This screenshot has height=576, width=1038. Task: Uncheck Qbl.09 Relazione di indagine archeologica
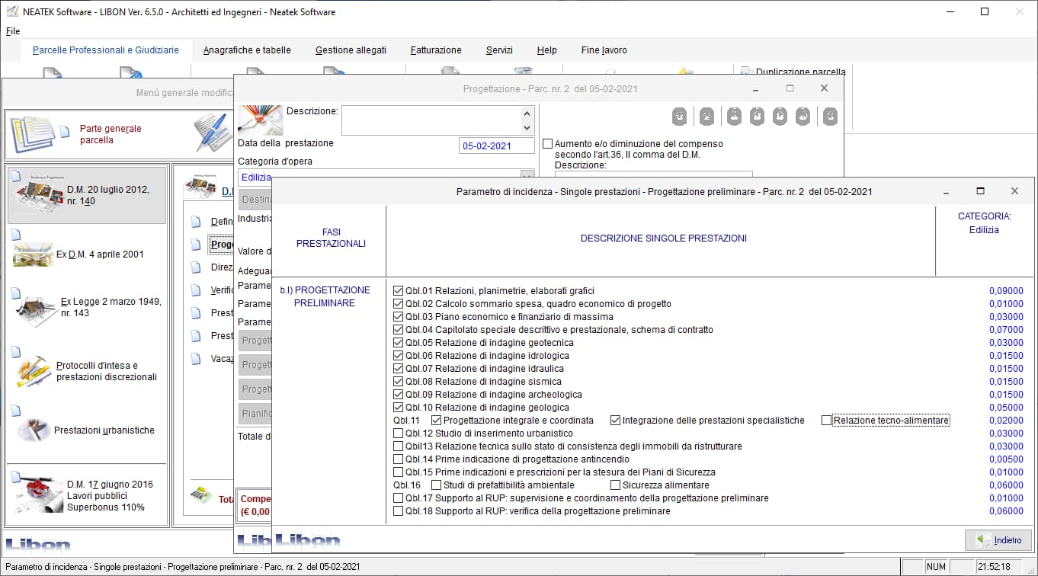coord(399,395)
